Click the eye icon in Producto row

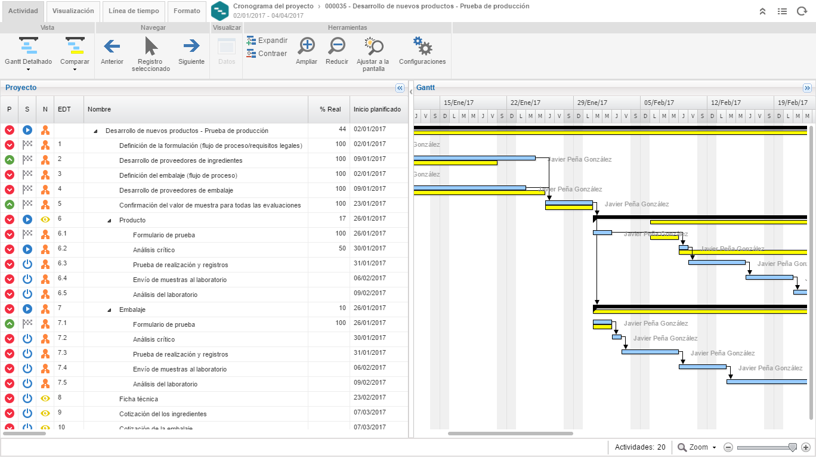pyautogui.click(x=45, y=219)
